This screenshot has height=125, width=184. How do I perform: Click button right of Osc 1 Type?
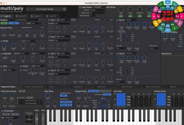pos(73,20)
